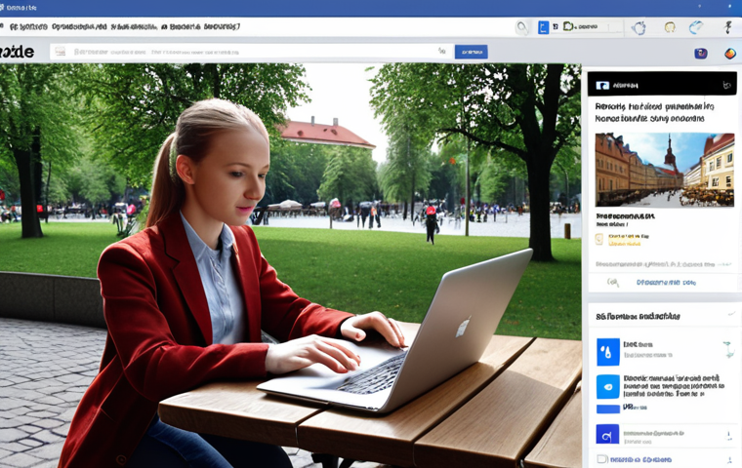Viewport: 742px width, 468px height.
Task: Click the gray icon left of the blue card link
Action: [613, 283]
